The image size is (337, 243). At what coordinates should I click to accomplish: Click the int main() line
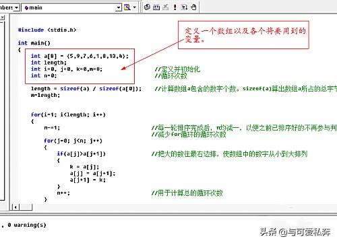[34, 43]
